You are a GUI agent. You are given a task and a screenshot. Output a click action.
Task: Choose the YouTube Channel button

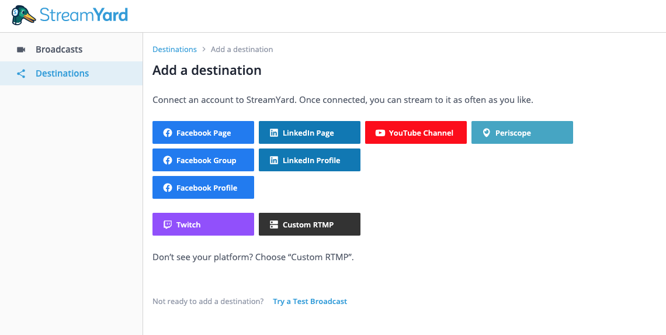[x=416, y=133]
